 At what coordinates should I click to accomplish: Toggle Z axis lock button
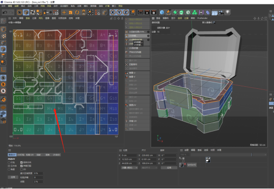[126, 12]
